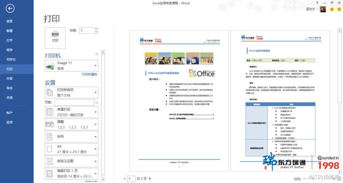The image size is (343, 183).
Task: Open the 调整 collation dropdown
Action: (x=72, y=124)
